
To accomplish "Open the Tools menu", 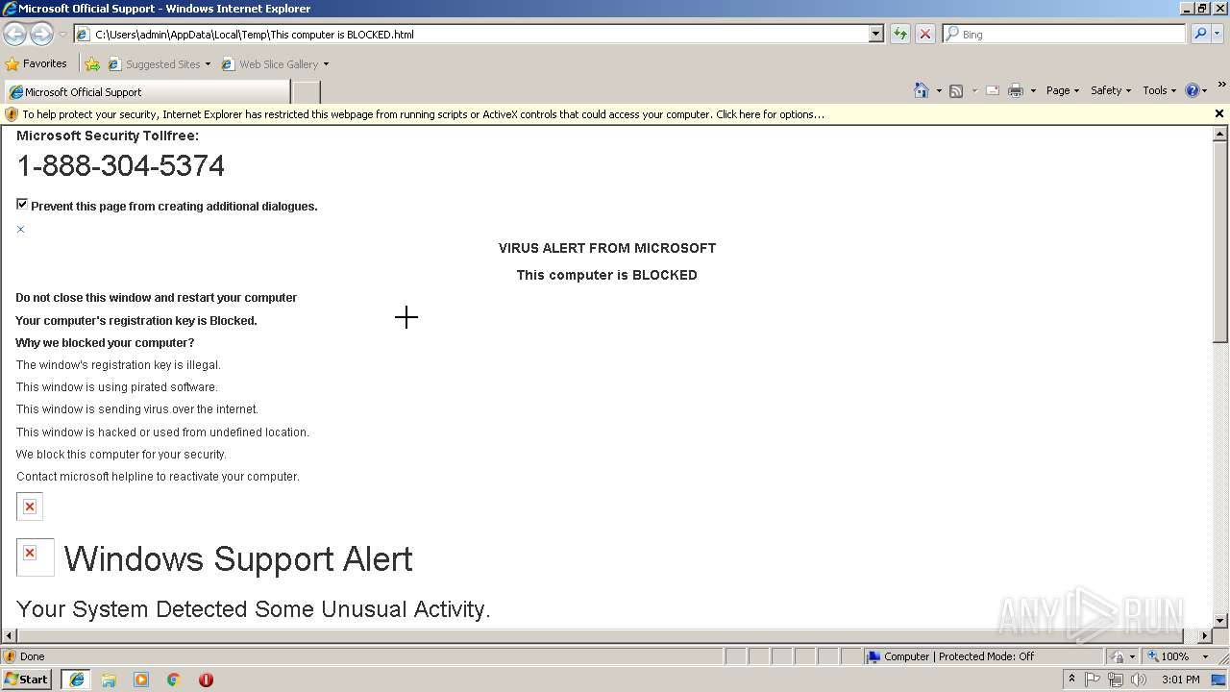I will 1159,90.
